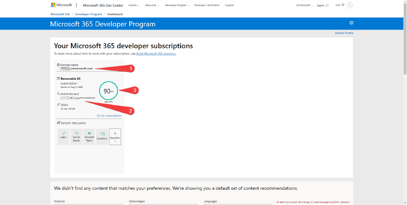Click the Expires on date text

(72, 87)
